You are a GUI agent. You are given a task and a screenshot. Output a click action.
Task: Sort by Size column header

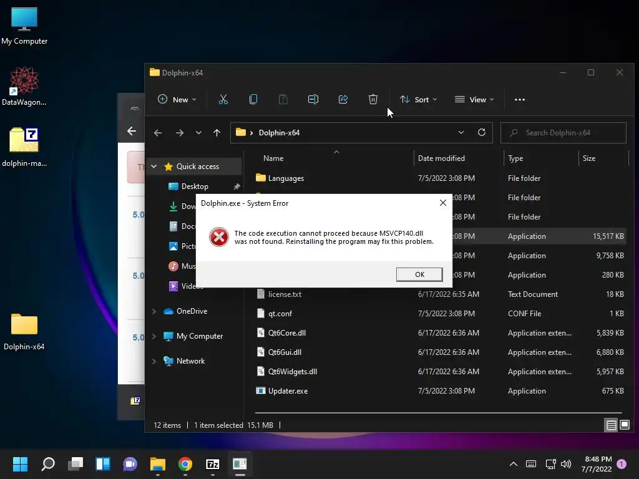pos(589,158)
